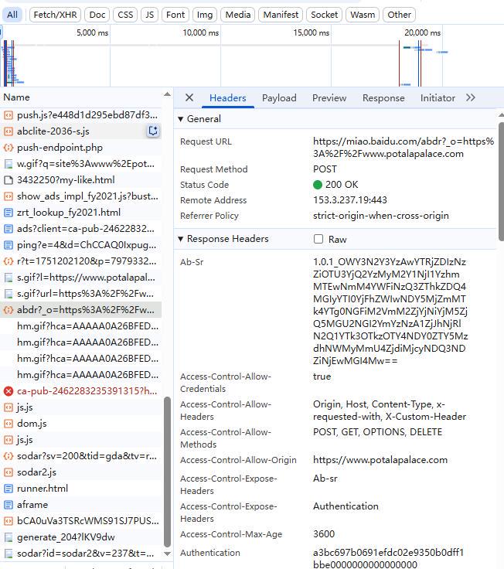
Task: Click the red error icon on ca-pub request
Action: click(x=8, y=391)
